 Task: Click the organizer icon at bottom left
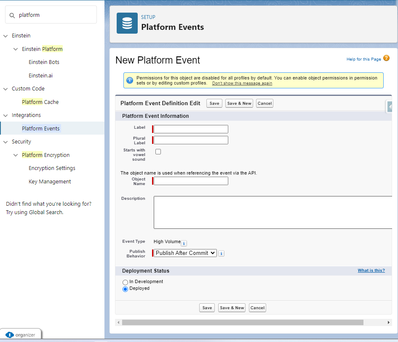click(10, 335)
